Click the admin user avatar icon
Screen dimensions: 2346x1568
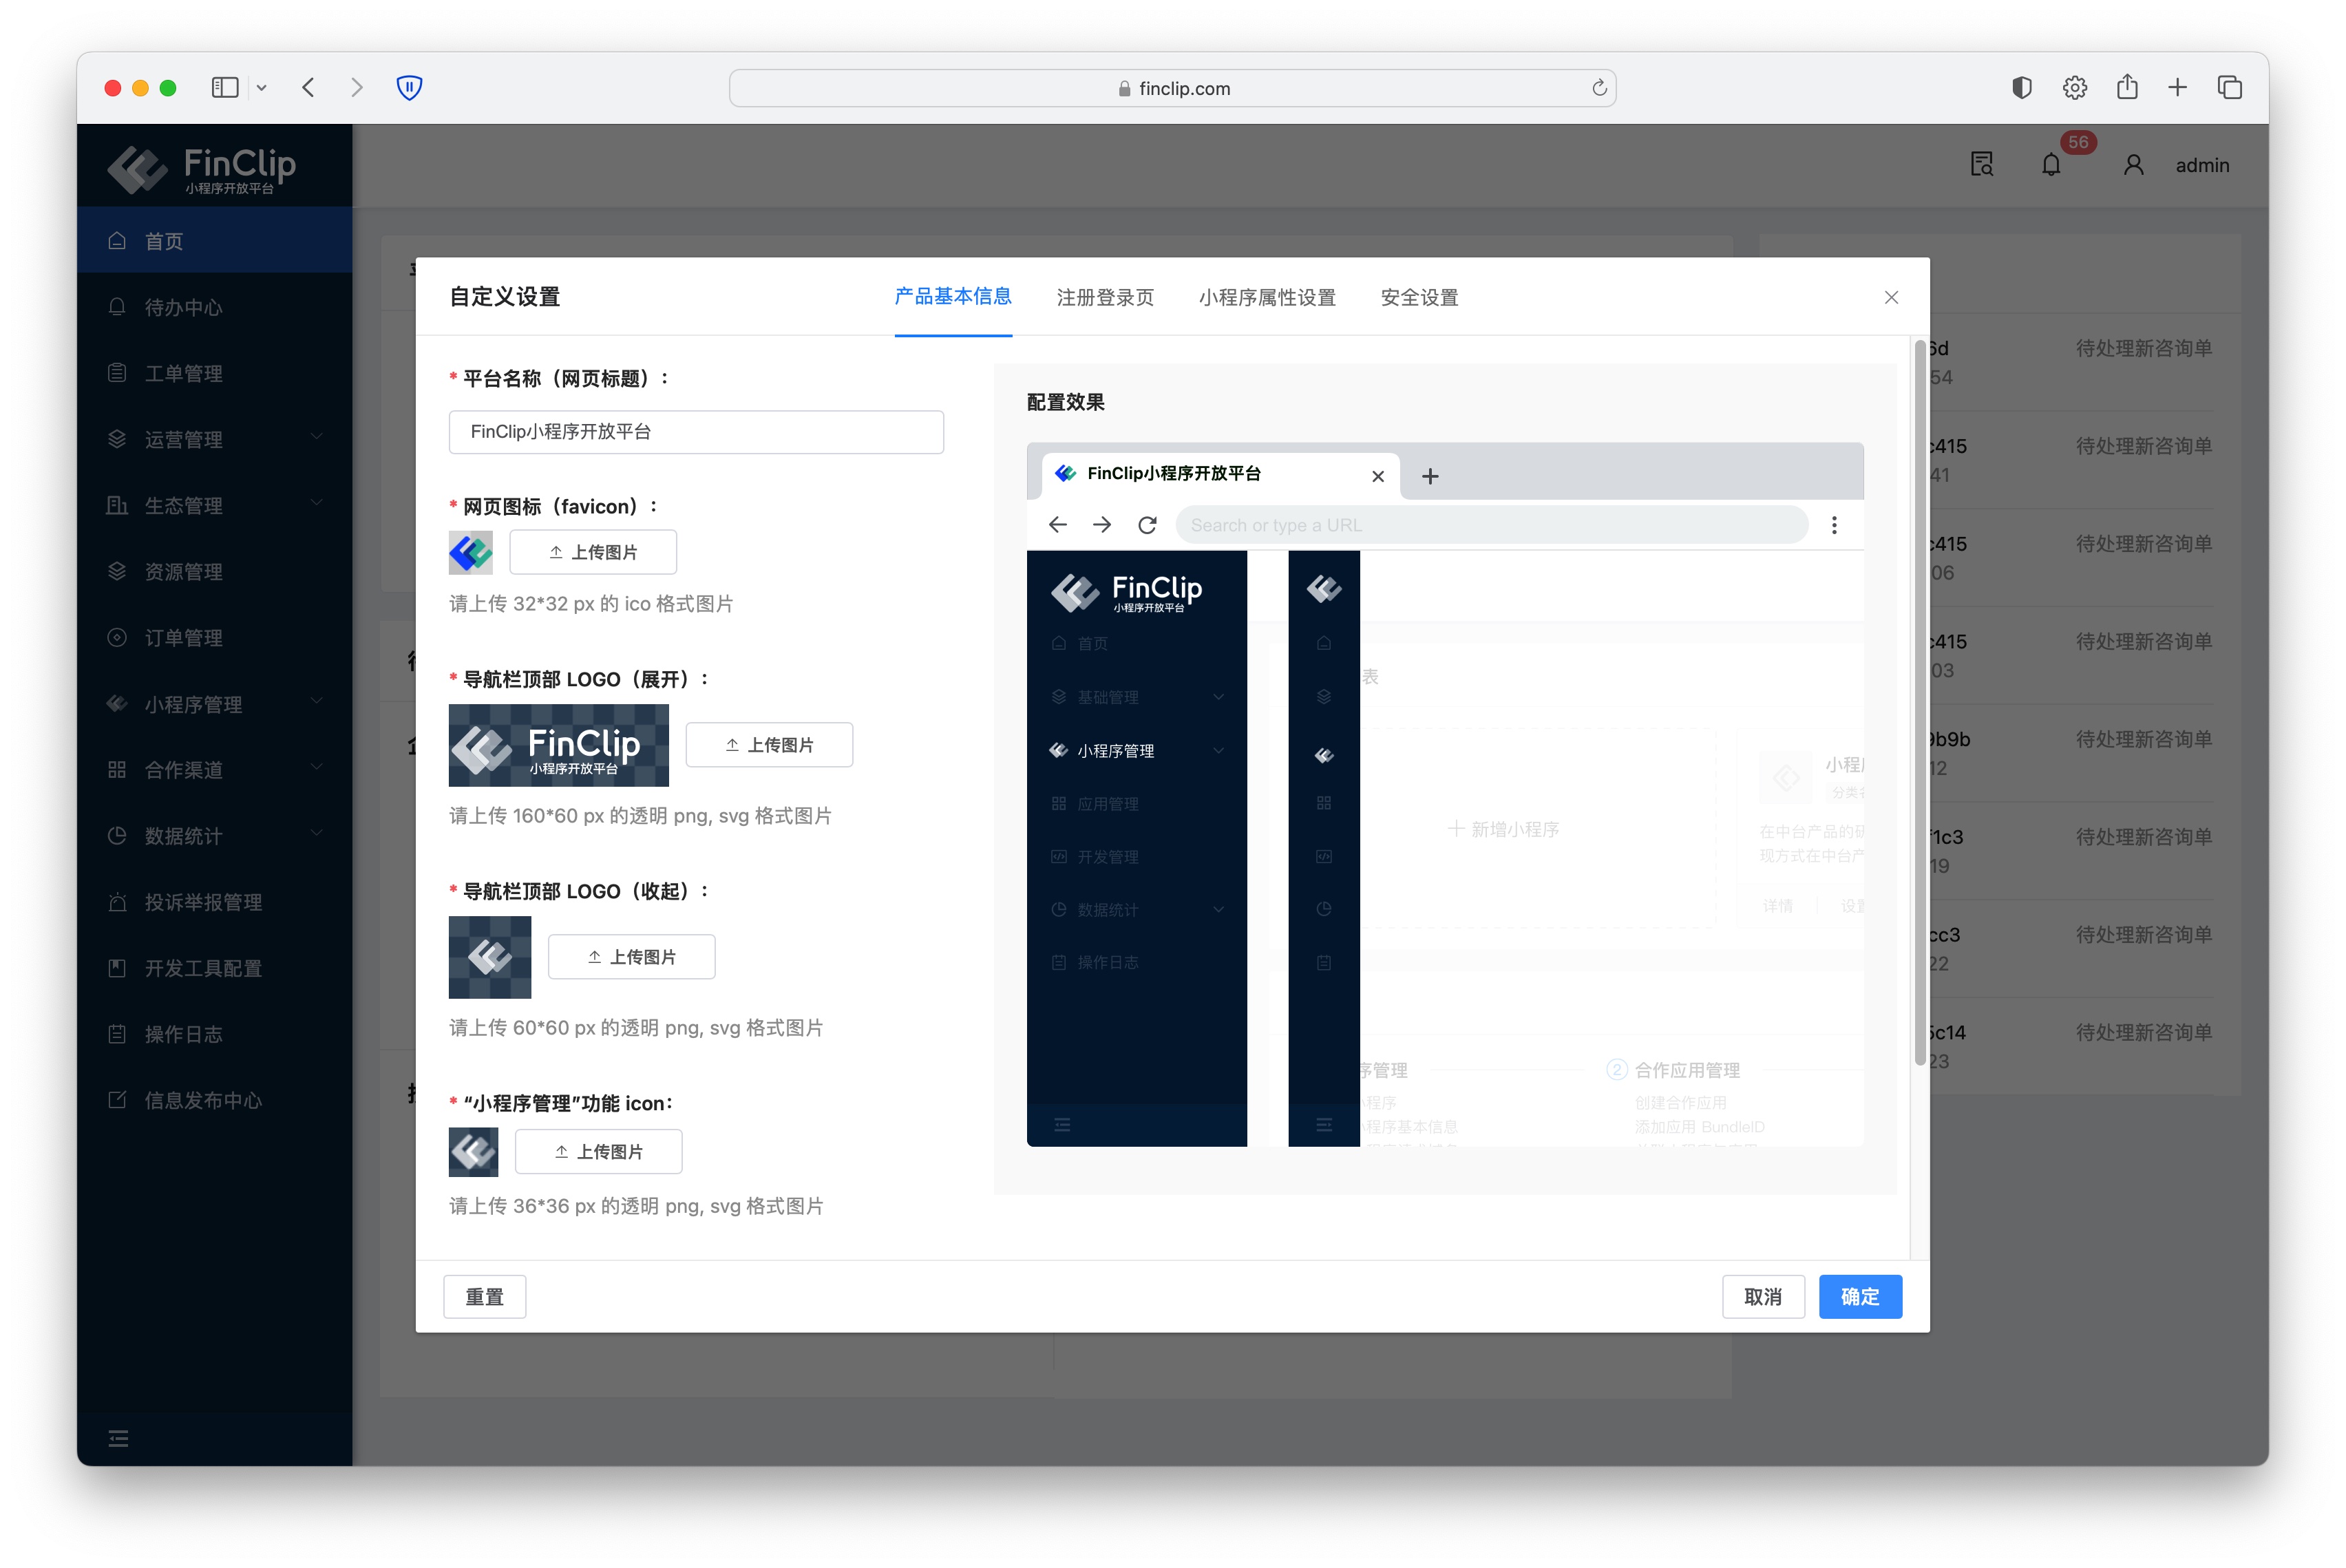coord(2133,165)
